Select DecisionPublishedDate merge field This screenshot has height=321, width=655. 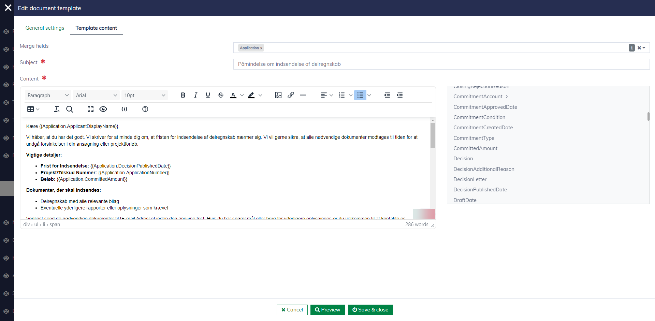coord(480,190)
